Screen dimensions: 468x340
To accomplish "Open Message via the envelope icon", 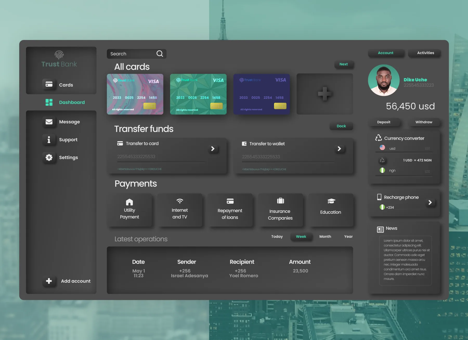I will [49, 122].
